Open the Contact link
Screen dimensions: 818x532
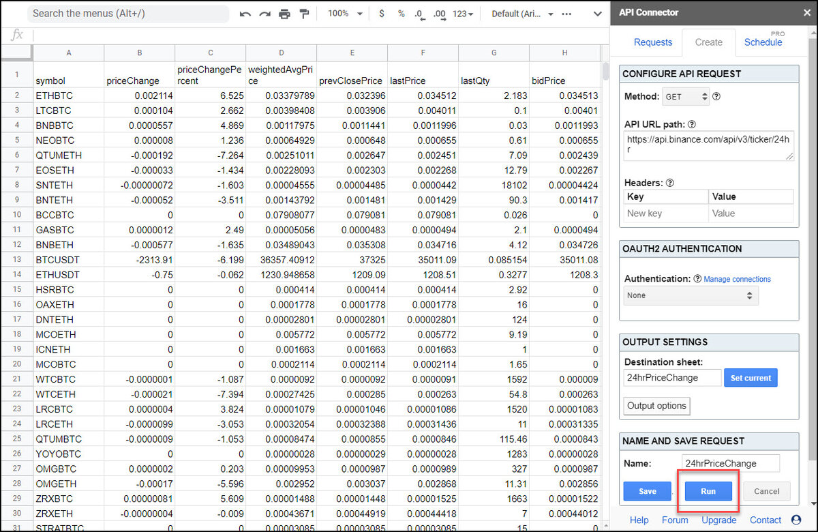coord(766,520)
